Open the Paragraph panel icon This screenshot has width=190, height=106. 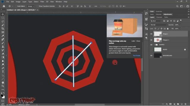pos(146,38)
